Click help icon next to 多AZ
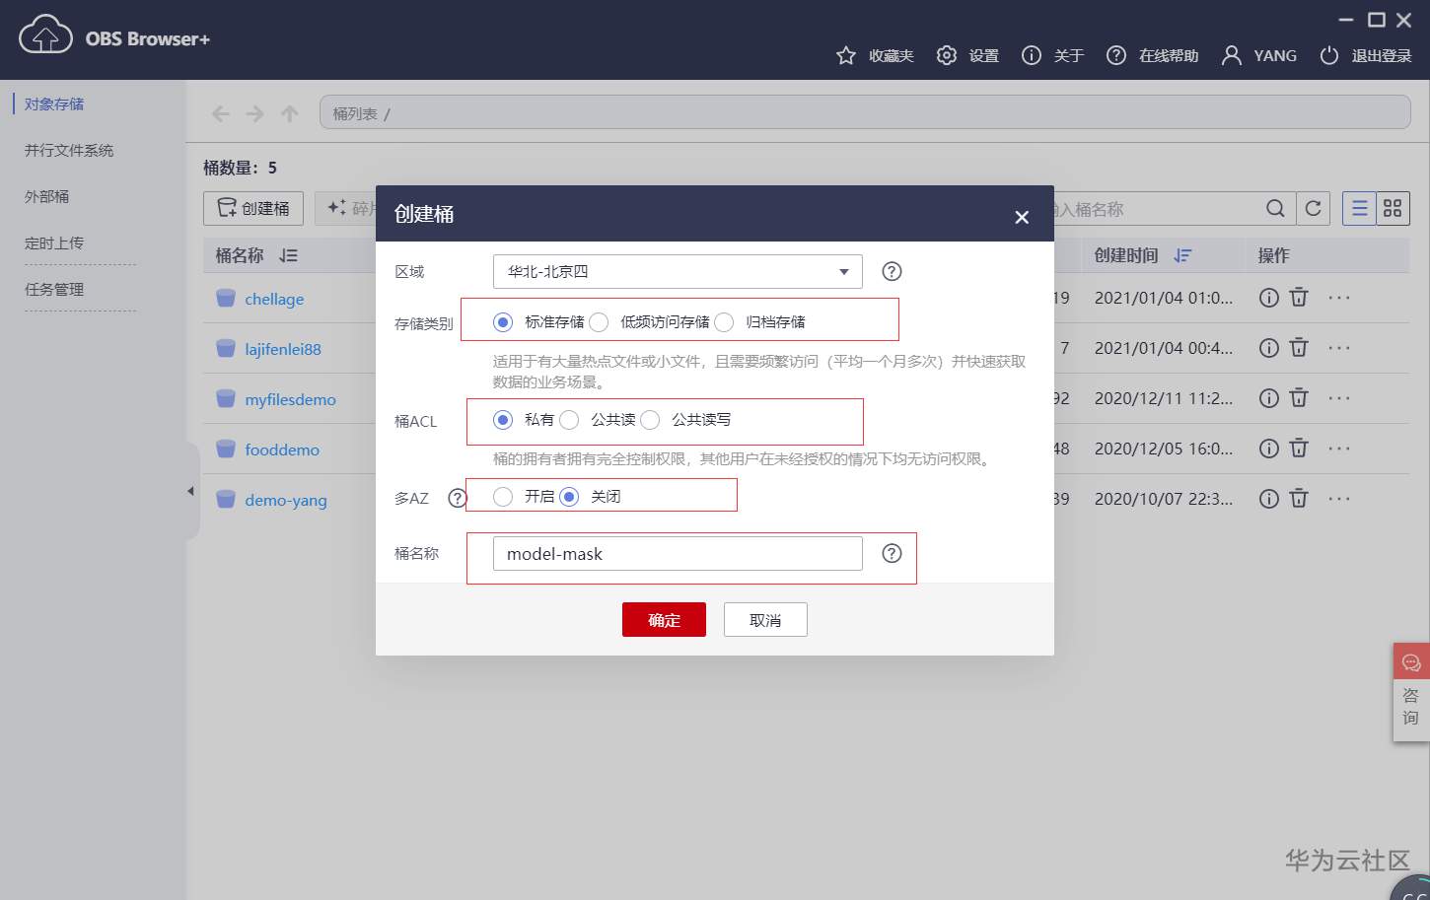1430x900 pixels. [x=457, y=498]
